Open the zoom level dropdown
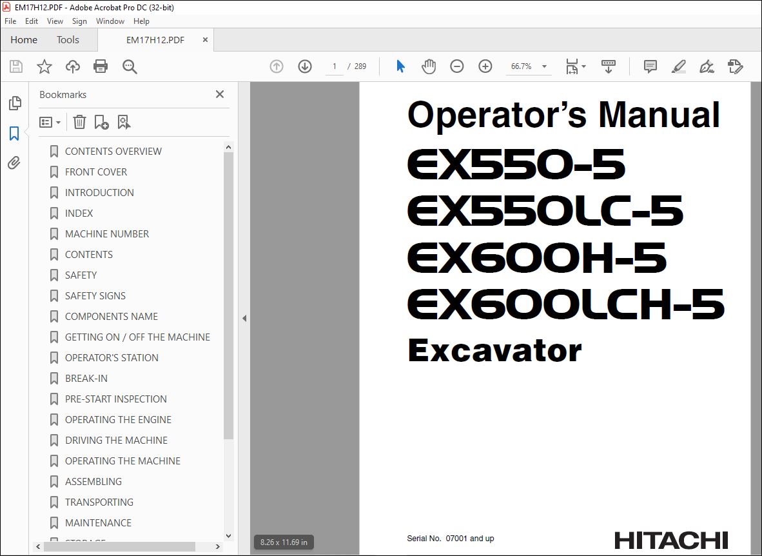 [x=544, y=66]
